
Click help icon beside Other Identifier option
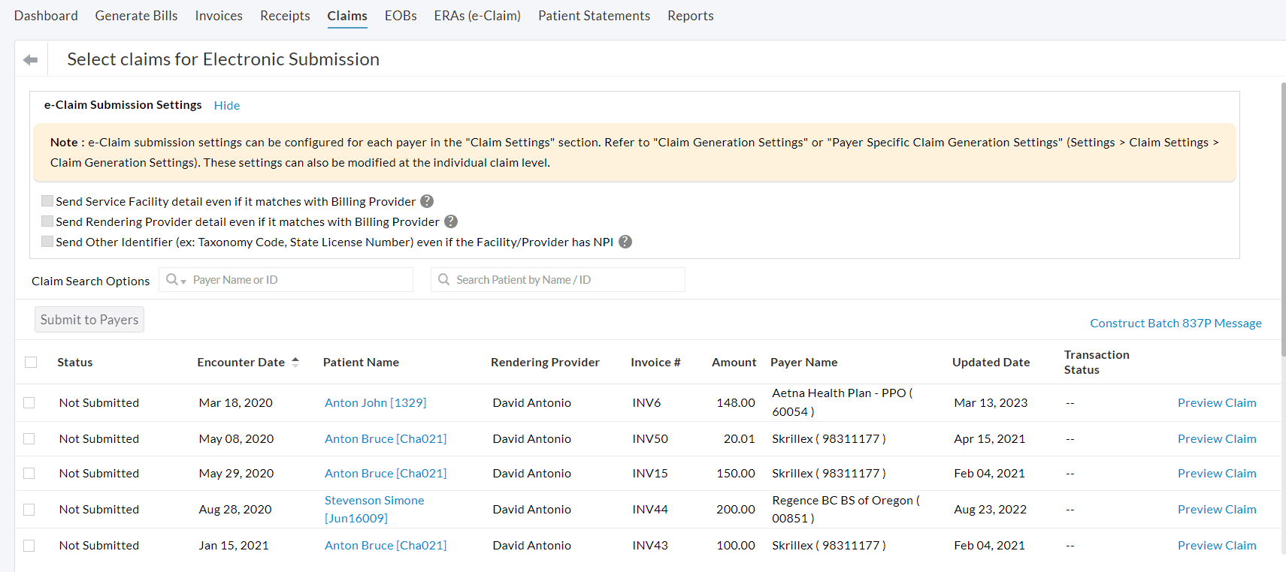[625, 242]
